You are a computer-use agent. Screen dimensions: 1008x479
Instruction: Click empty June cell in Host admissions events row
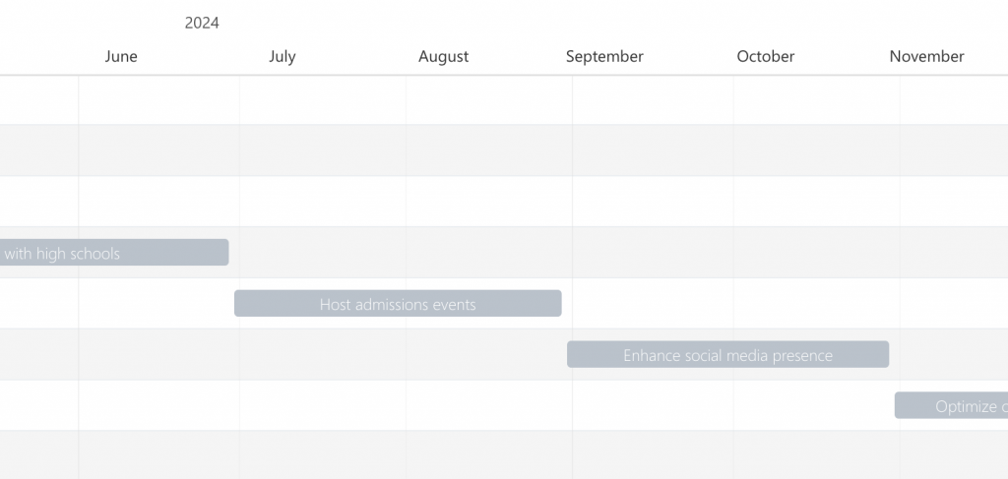point(158,303)
